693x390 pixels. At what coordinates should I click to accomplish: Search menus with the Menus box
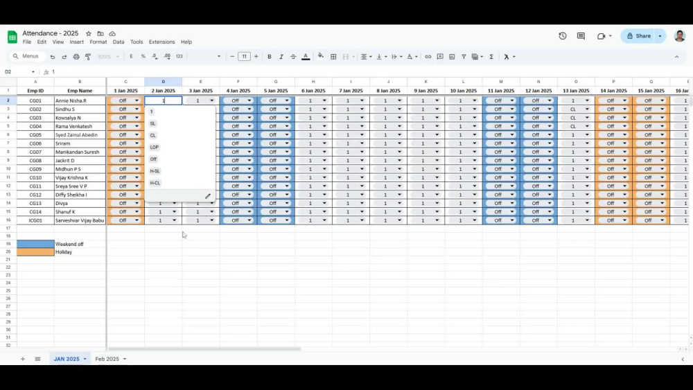point(27,57)
